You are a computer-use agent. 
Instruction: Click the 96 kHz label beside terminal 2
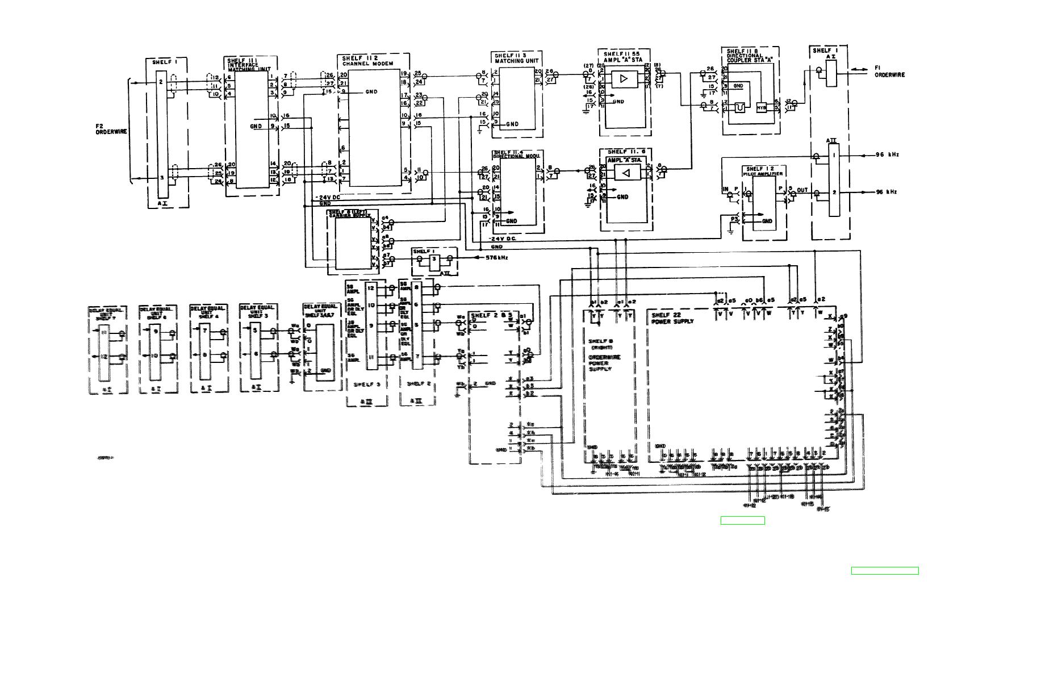pos(886,192)
